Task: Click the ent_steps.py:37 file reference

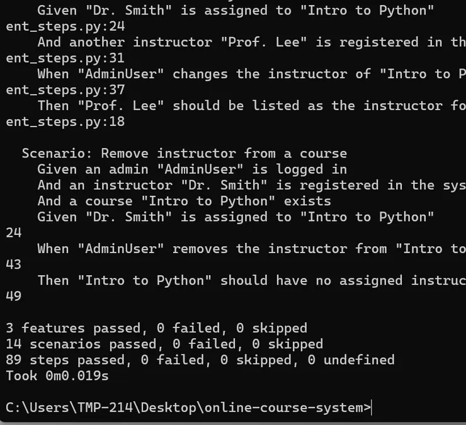Action: tap(65, 89)
